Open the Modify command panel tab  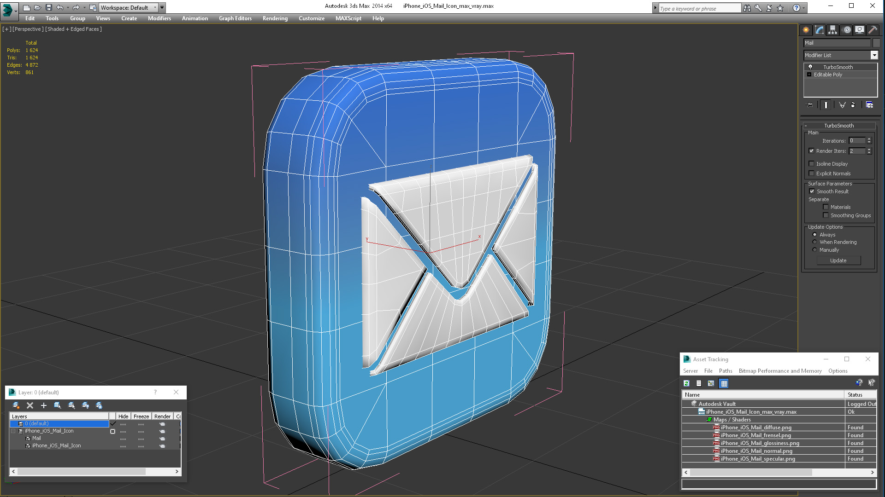820,30
